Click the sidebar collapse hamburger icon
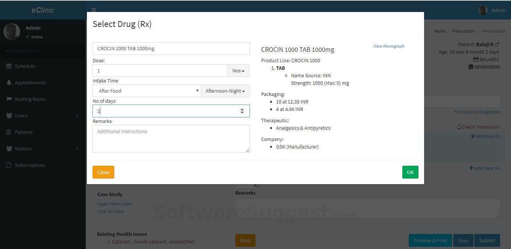 [94, 10]
